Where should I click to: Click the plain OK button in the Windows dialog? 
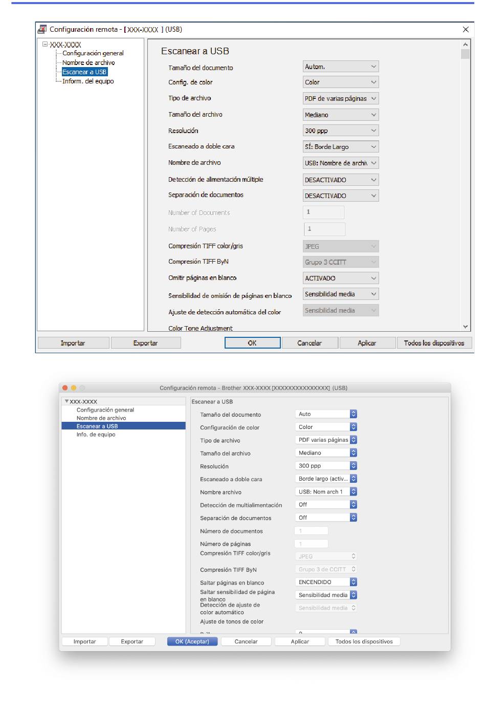(252, 343)
